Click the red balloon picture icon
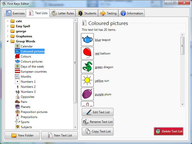This screenshot has width=192, height=144. [x=87, y=53]
